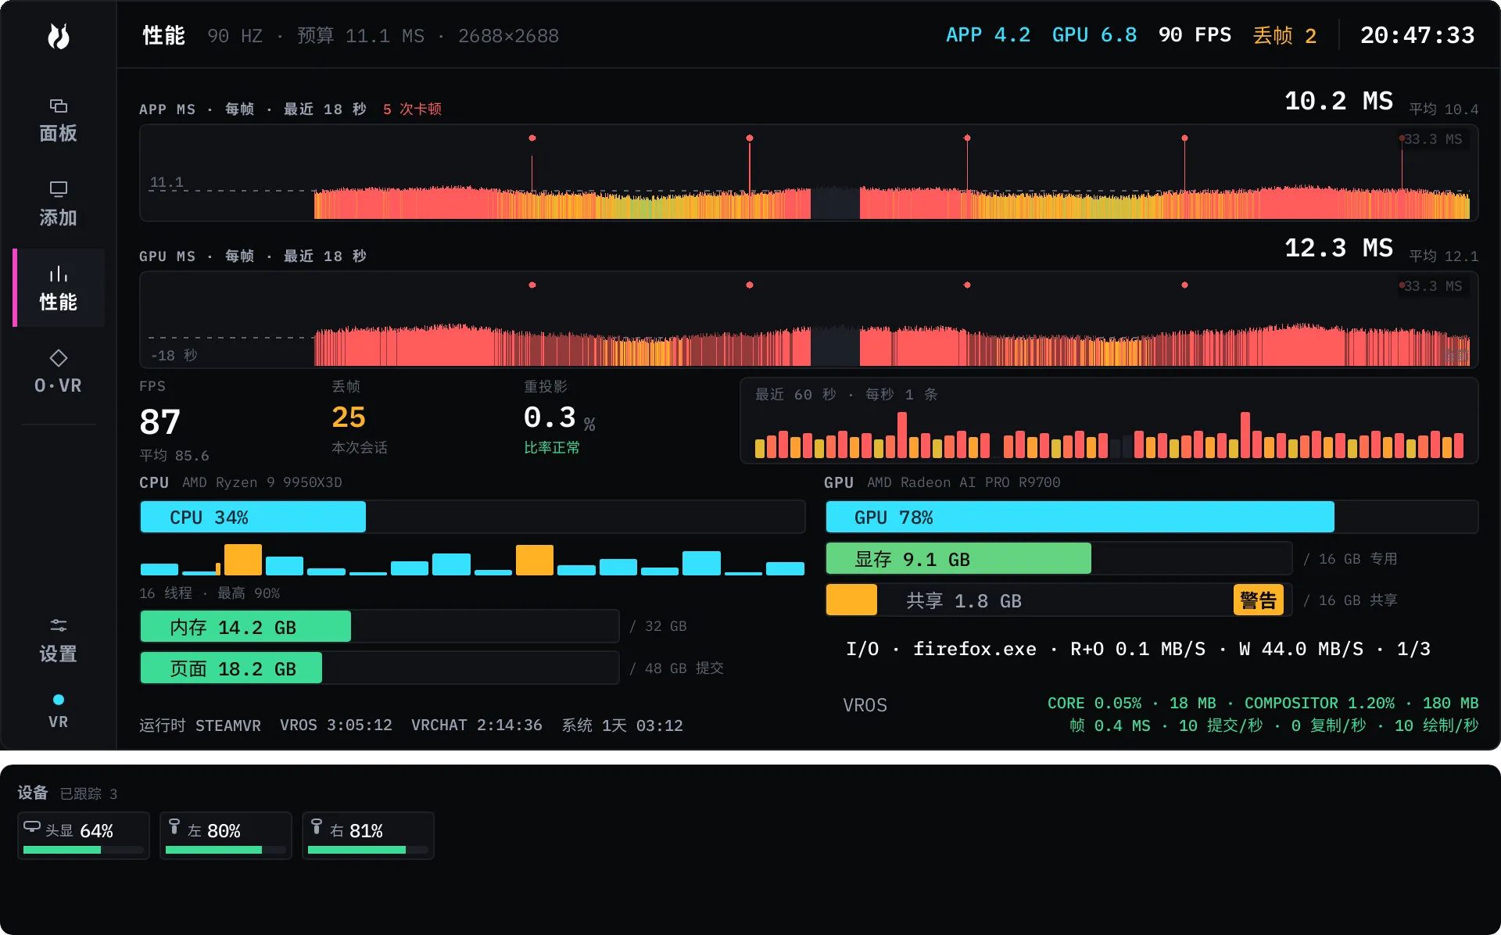Click the 12.3 MS GPU frame time
Viewport: 1501px width, 935px height.
tap(1338, 248)
